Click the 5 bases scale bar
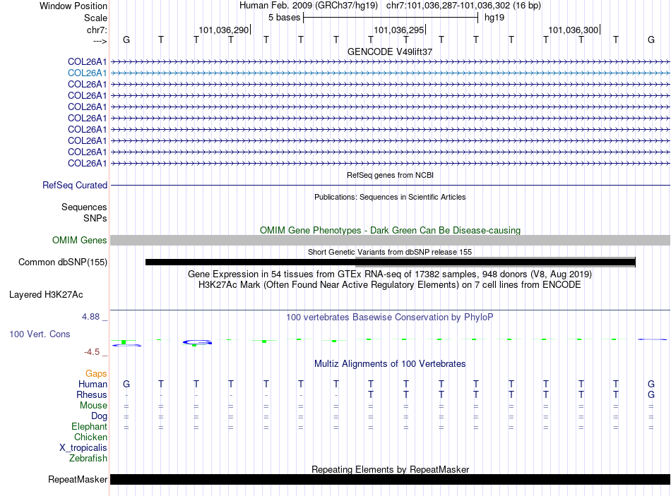 [x=391, y=18]
